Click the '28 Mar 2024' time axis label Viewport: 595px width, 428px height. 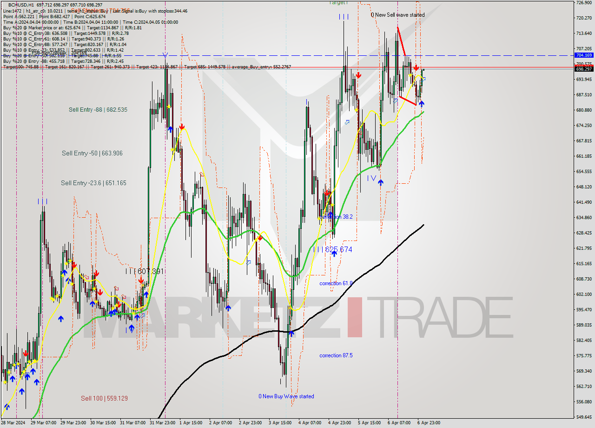click(13, 423)
